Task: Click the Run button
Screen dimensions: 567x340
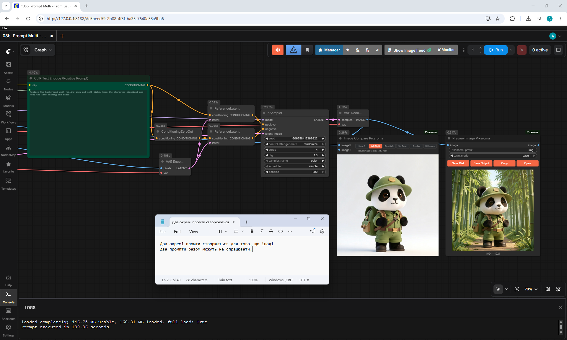Action: coord(496,50)
